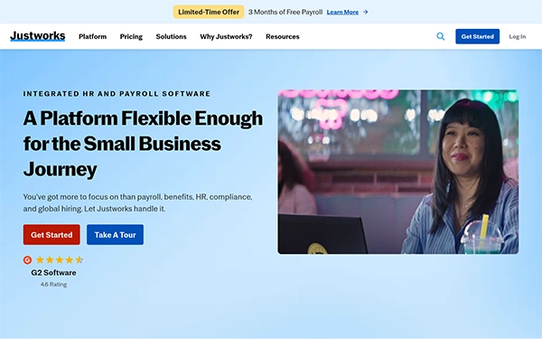Open the Why Justworks? menu
The image size is (542, 339).
(226, 37)
